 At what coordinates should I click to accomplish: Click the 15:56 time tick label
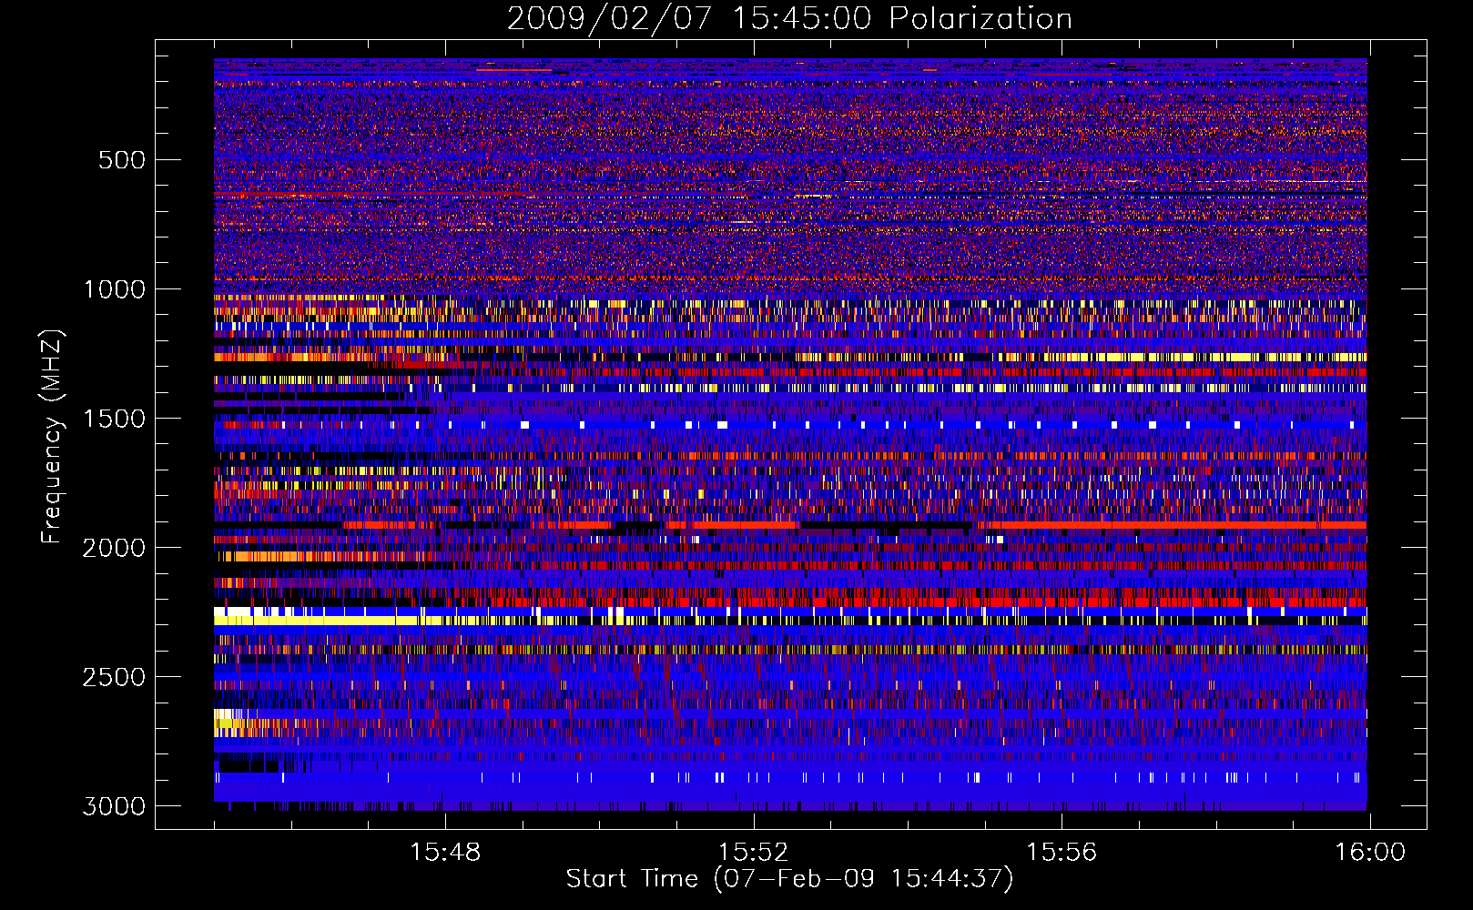(1062, 853)
